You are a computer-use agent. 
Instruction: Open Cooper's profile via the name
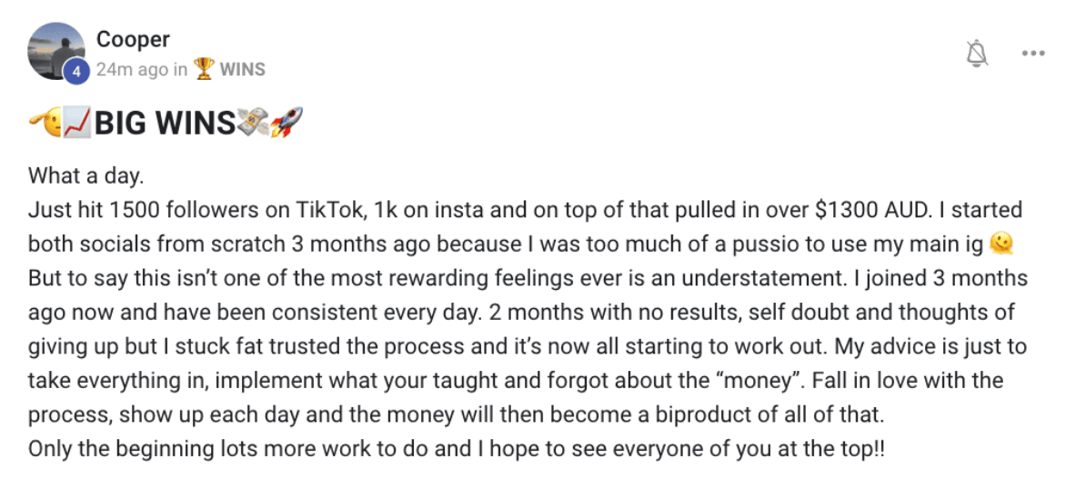coord(133,39)
